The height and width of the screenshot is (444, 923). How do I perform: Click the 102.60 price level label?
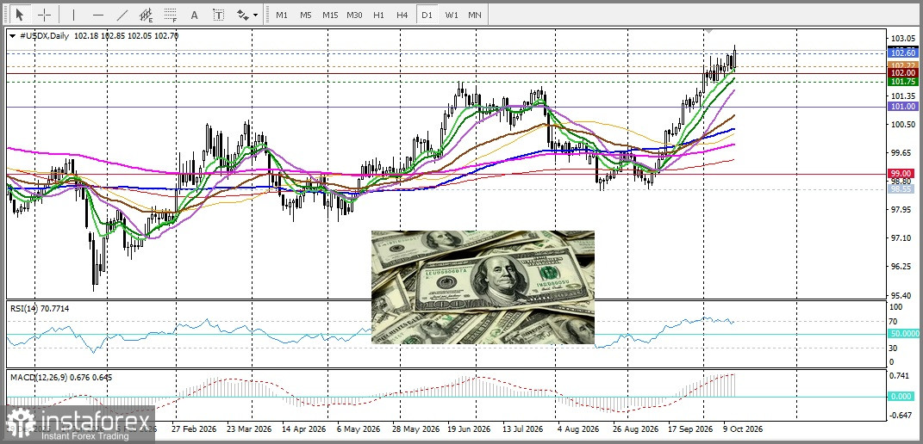point(903,53)
